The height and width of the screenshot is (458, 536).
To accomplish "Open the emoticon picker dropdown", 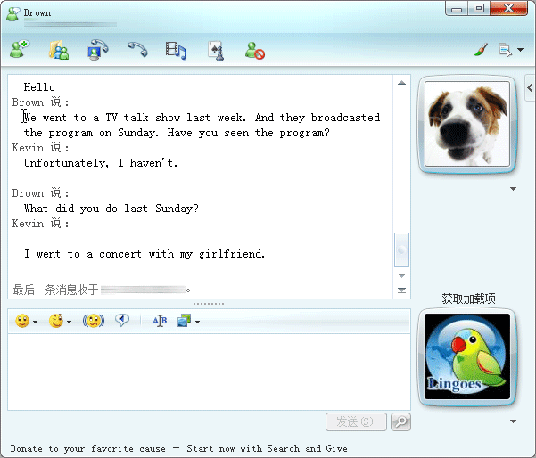I will [x=35, y=322].
